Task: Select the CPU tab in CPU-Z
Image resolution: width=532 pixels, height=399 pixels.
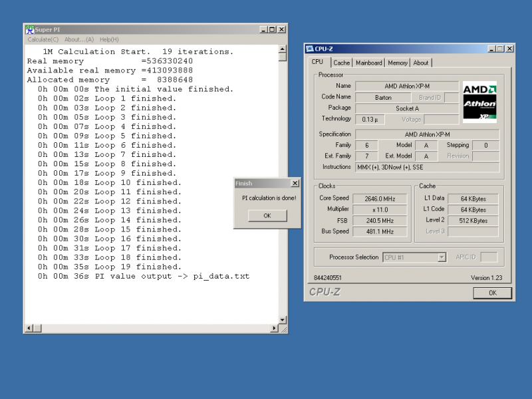Action: (x=317, y=62)
